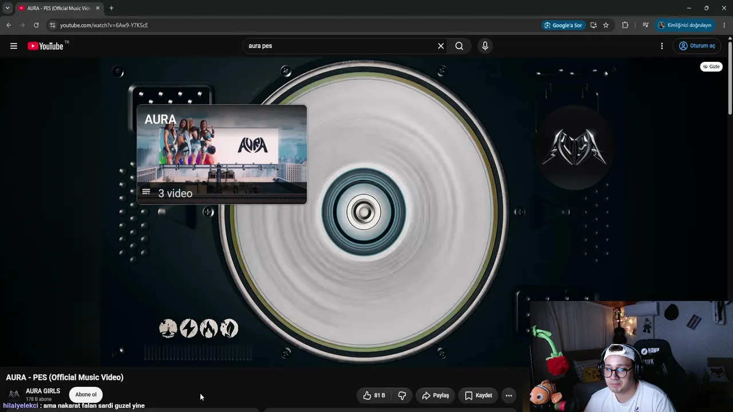
Task: Click the spinning disc in the video player
Action: (364, 212)
